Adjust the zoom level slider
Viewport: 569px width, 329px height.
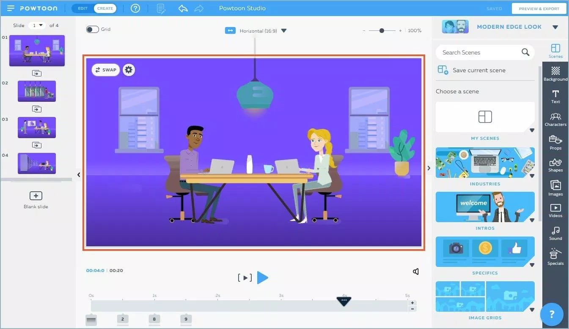point(382,30)
